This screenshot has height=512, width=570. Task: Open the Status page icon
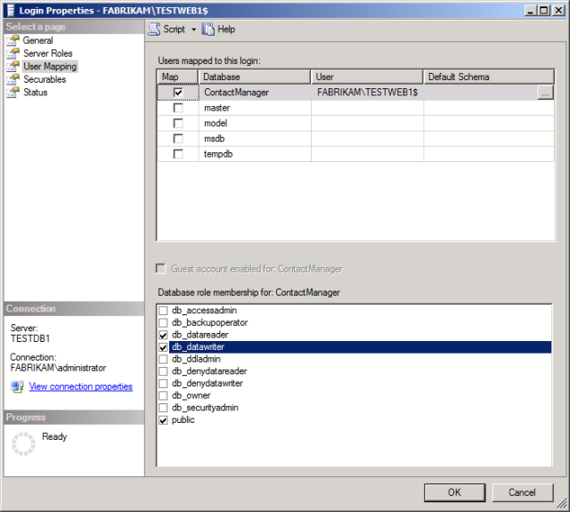click(x=13, y=93)
